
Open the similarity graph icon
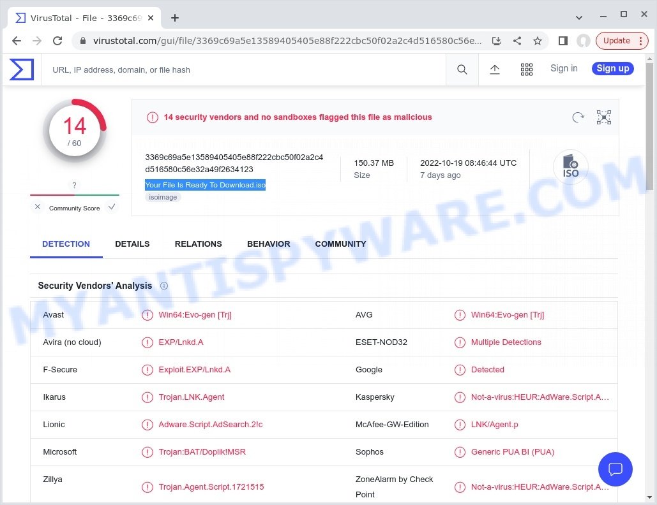604,117
